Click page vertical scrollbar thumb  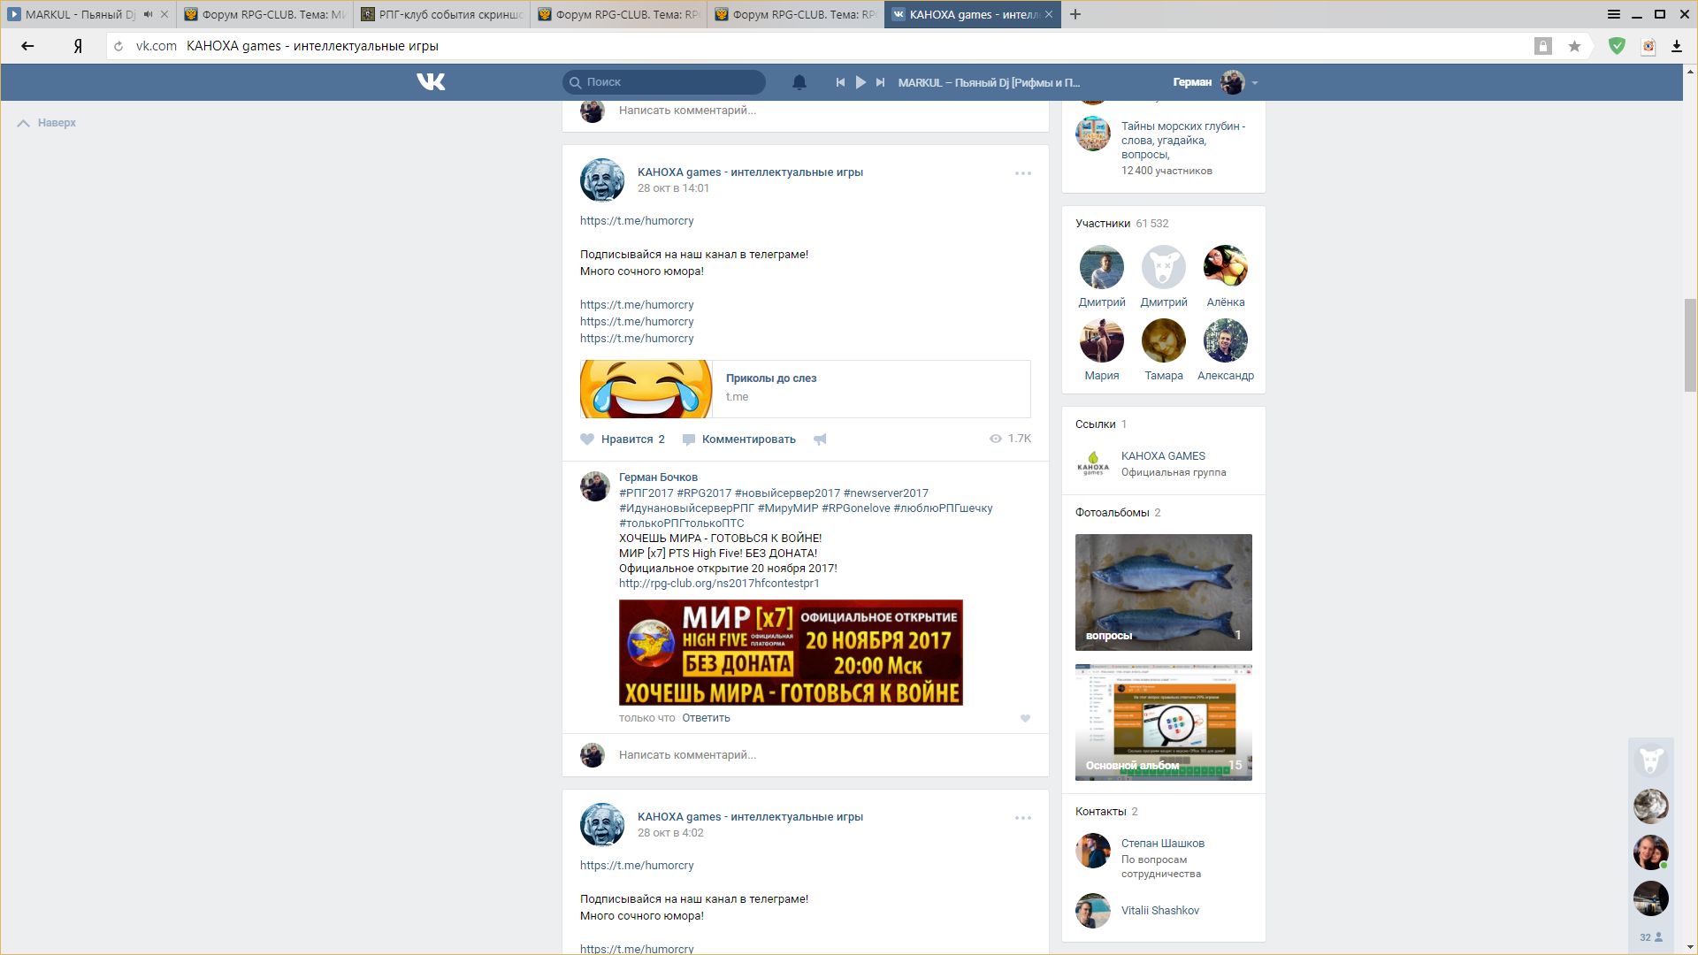pos(1690,345)
